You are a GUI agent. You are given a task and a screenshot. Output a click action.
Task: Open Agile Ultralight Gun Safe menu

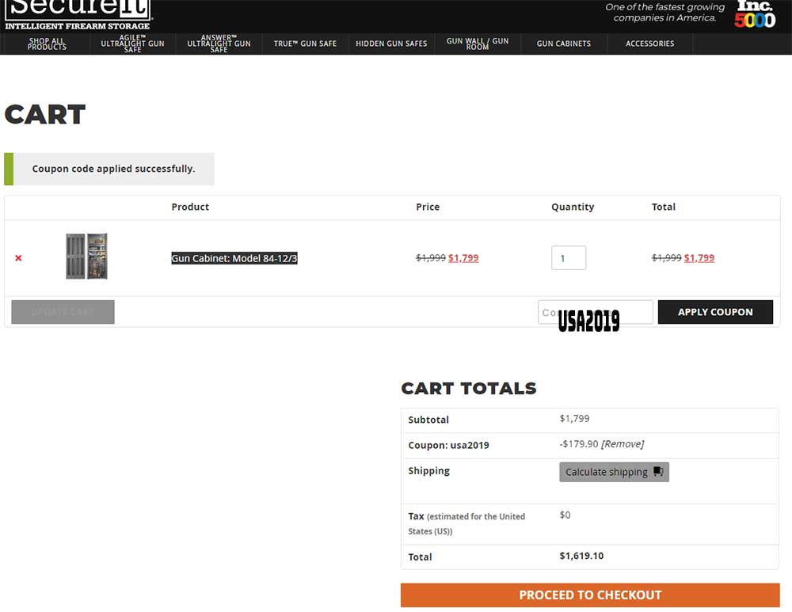click(132, 44)
